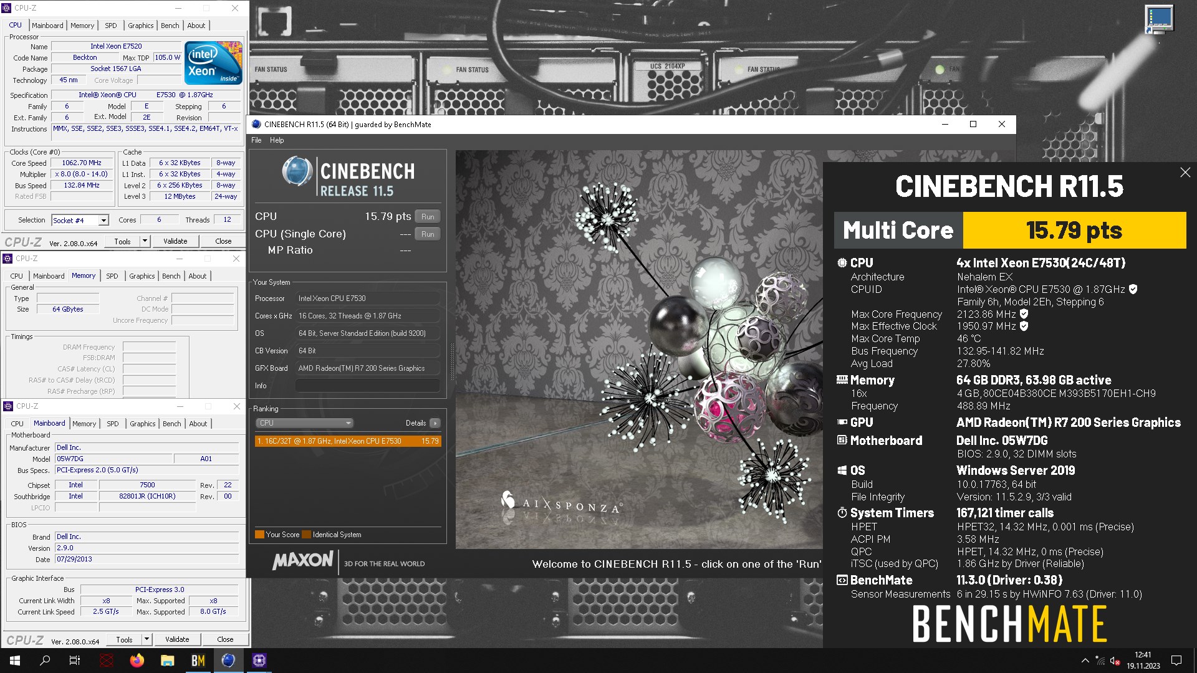This screenshot has height=673, width=1197.
Task: Switch to SPD tab in top CPU-Z
Action: [111, 26]
